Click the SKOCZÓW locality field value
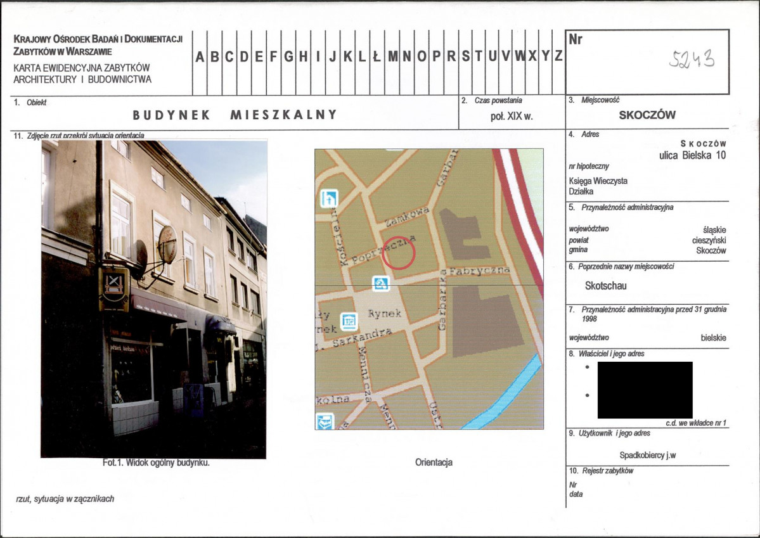 coord(647,115)
